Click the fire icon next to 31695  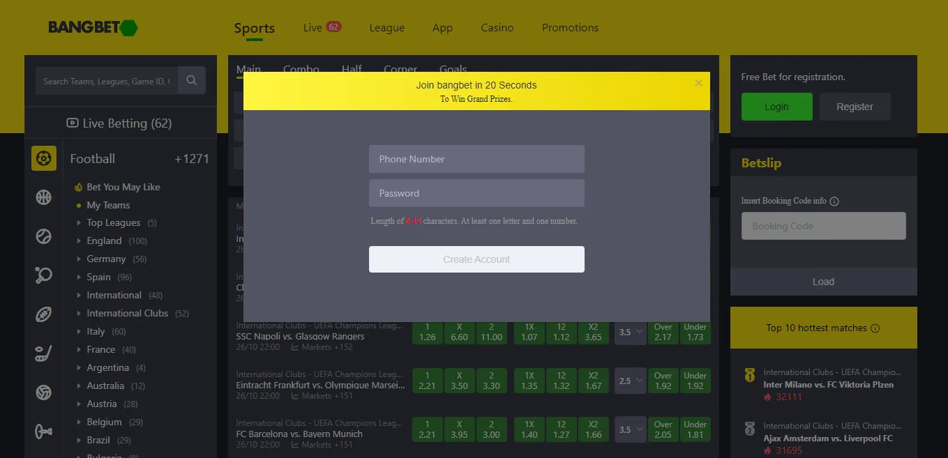pos(768,451)
